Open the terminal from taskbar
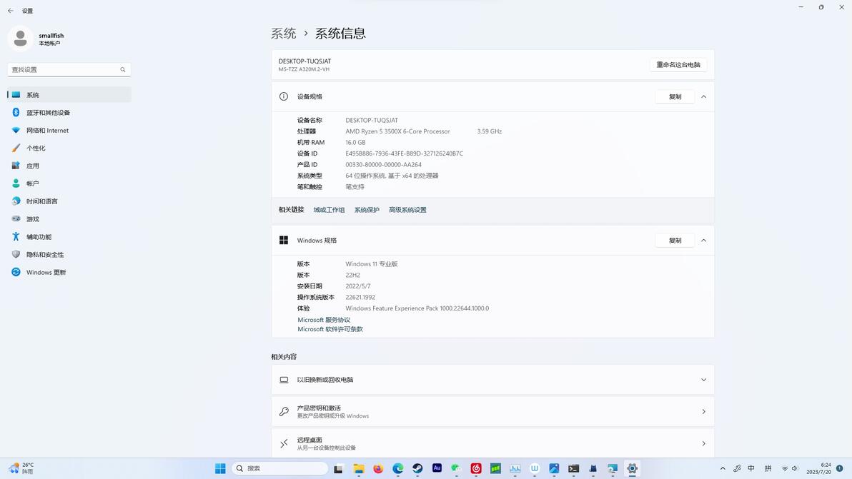852x479 pixels. [x=573, y=468]
